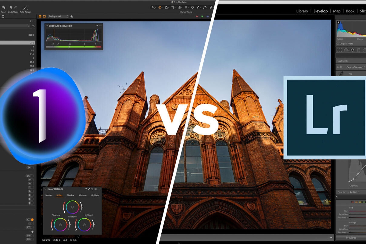Choose the Keystone cursor tool
This screenshot has width=366, height=244.
pos(186,7)
